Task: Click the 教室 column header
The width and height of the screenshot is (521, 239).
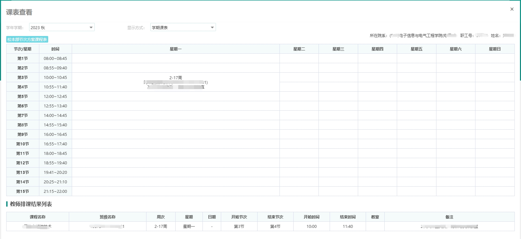Action: coord(375,217)
